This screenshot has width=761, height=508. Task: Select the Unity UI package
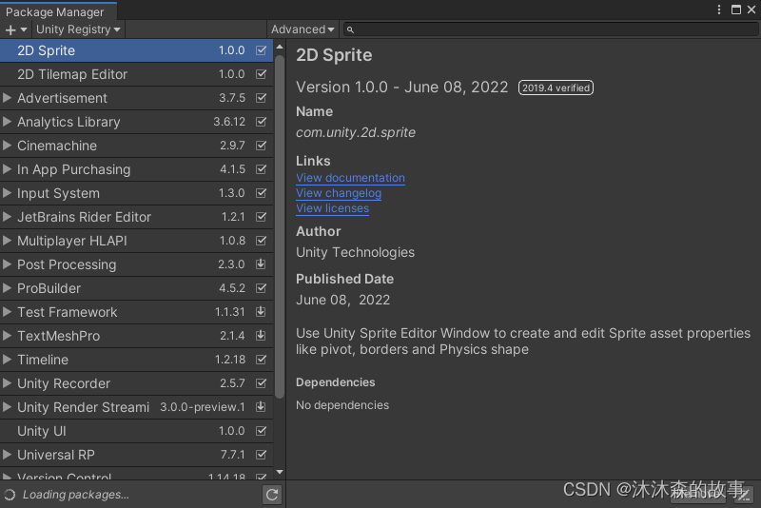coord(136,431)
